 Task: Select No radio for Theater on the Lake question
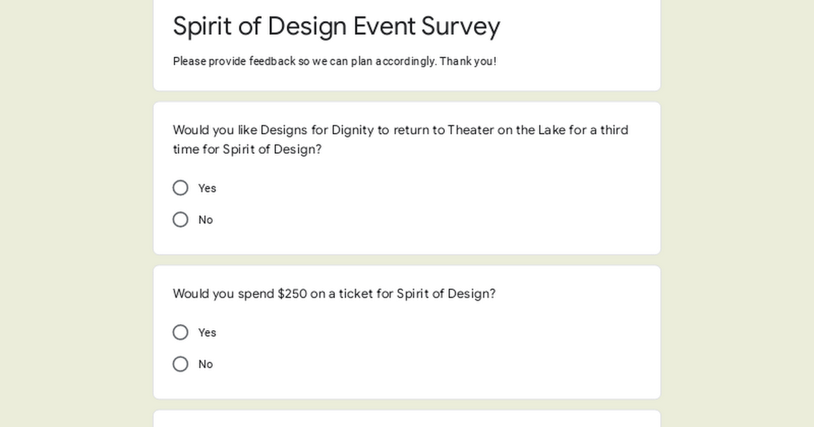(180, 220)
